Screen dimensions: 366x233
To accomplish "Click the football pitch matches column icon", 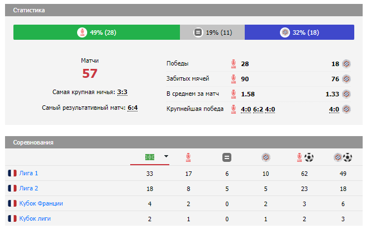I will coord(149,157).
